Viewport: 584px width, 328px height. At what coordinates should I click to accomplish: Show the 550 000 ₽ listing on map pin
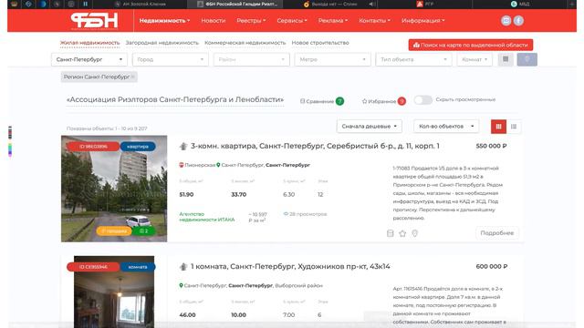coord(414,233)
